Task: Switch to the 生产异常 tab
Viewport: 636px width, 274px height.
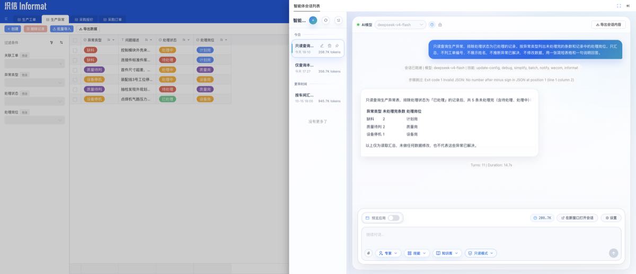Action: [x=55, y=19]
